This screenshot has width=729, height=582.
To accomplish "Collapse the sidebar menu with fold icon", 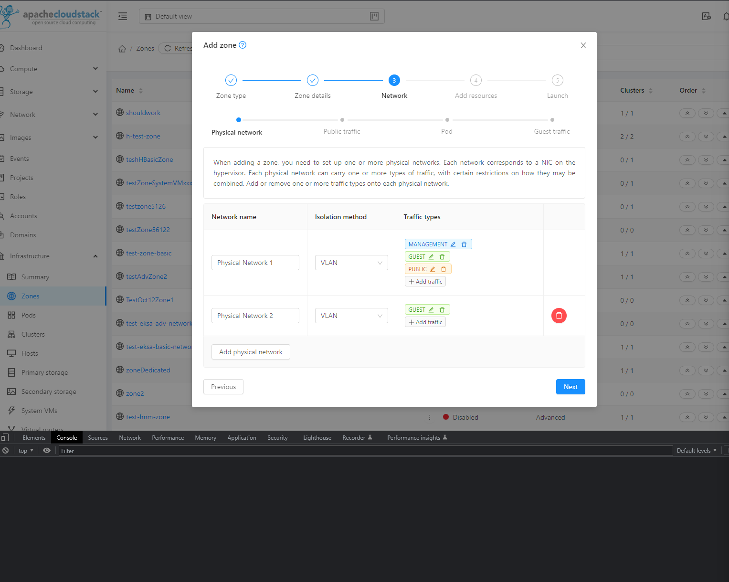I will [x=123, y=16].
